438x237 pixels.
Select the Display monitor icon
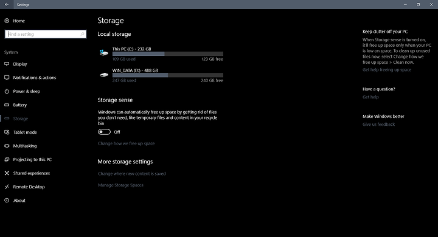click(x=7, y=64)
